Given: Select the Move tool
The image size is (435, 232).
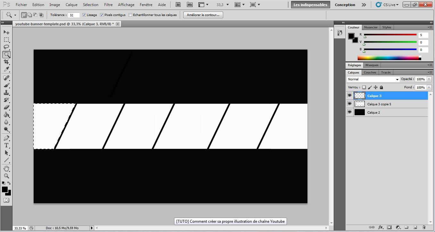Looking at the screenshot, I should click(x=6, y=32).
